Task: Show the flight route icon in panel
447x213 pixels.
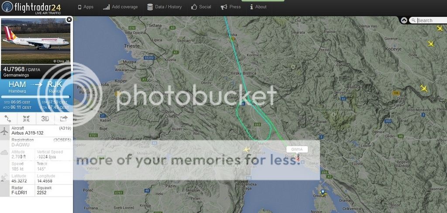Action: tap(8, 118)
